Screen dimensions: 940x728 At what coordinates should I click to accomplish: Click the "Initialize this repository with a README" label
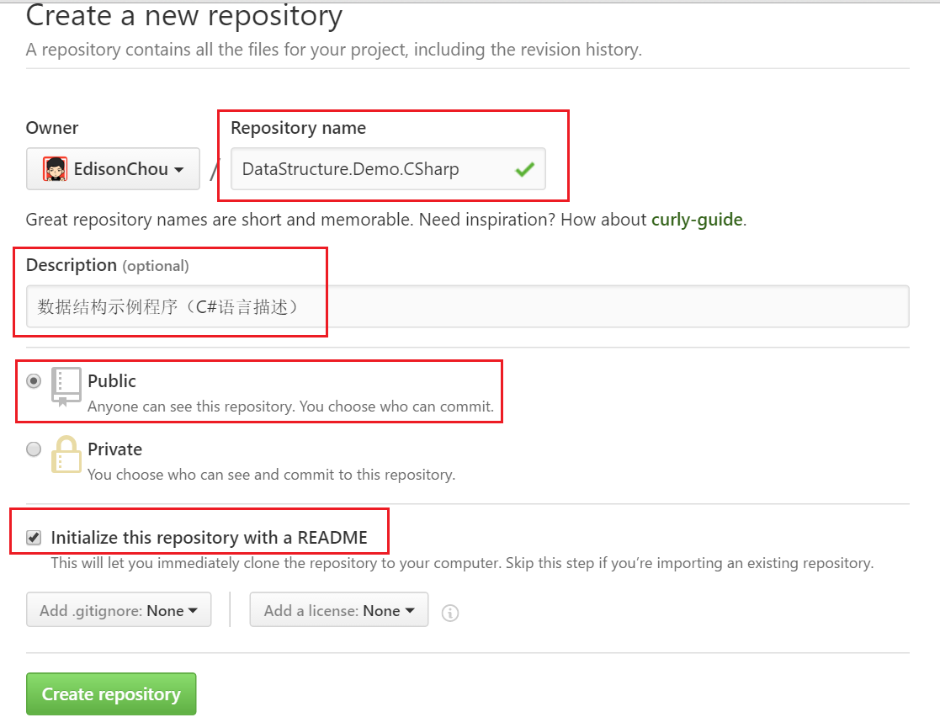(x=209, y=538)
